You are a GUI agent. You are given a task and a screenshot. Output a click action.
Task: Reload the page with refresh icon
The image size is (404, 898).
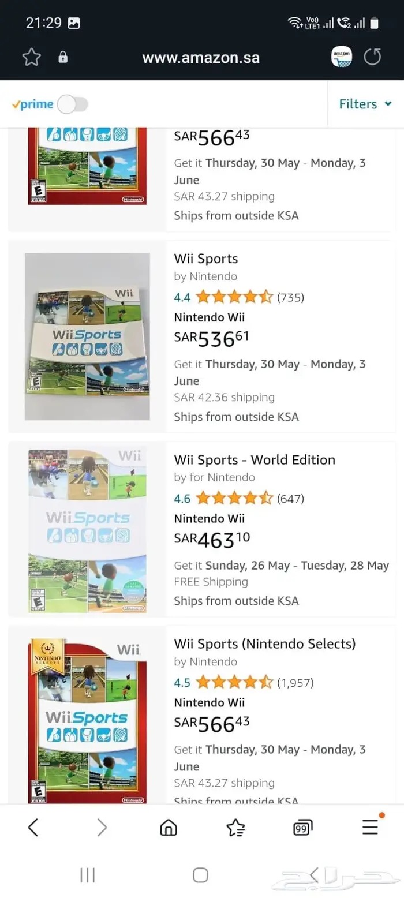tap(373, 57)
